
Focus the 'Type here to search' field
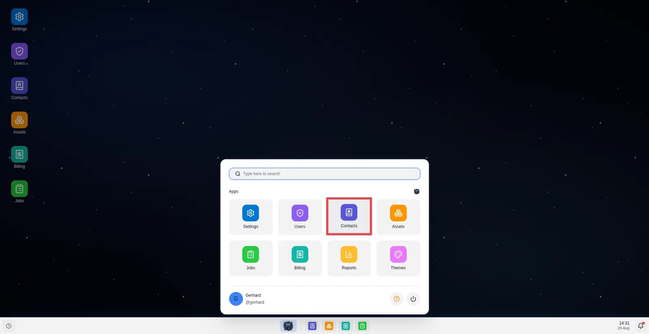(x=324, y=173)
